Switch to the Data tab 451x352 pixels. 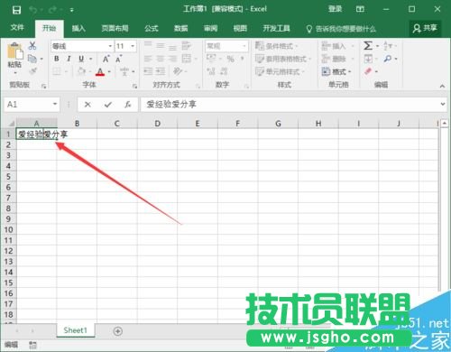181,29
